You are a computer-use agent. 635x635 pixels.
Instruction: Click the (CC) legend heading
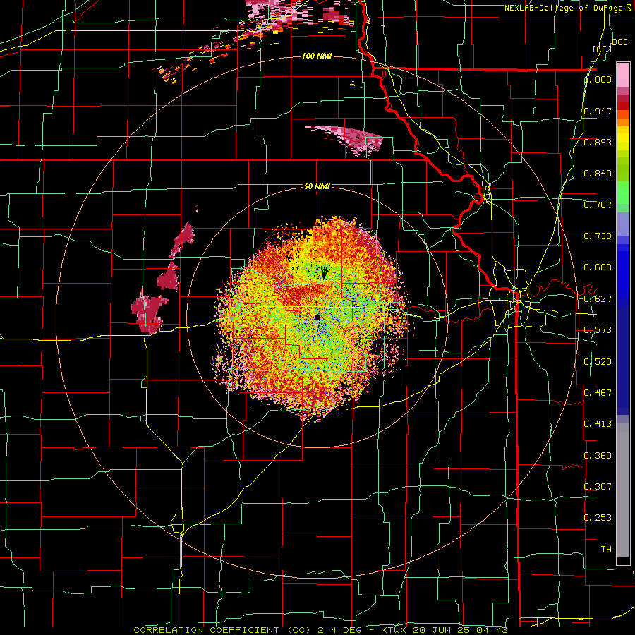tap(603, 49)
